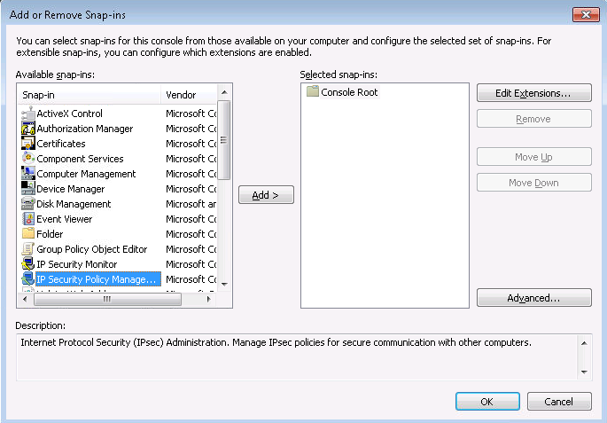Open the Edit Extensions dialog
Screen dimensions: 607x423
(533, 93)
